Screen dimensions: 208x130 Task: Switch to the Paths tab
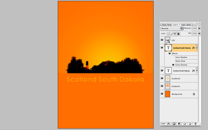coord(189,25)
